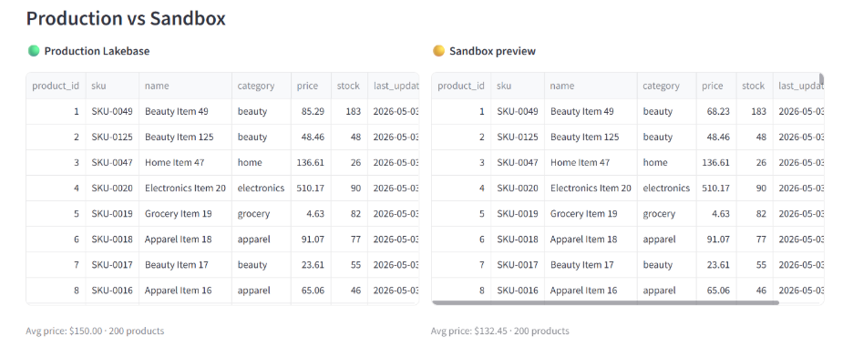Click SKU-0019 in the Production table
Viewport: 853px width, 347px height.
[112, 214]
